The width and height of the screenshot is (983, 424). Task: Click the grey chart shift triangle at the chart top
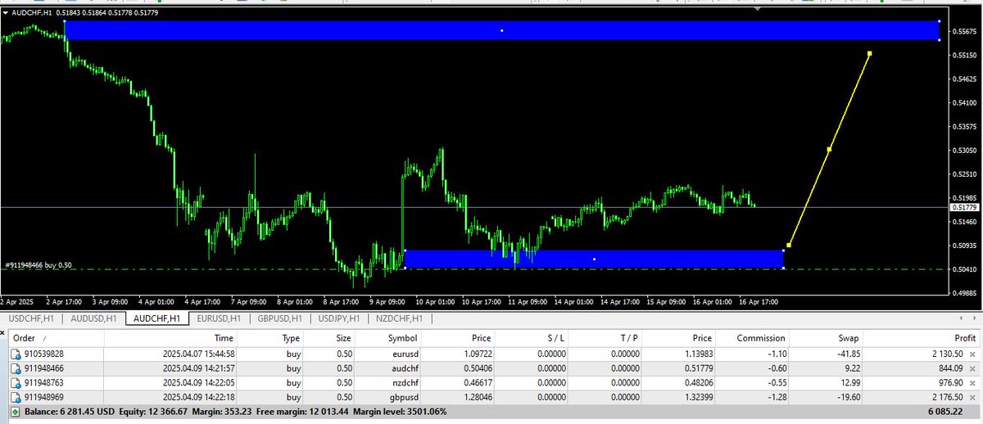tap(758, 9)
